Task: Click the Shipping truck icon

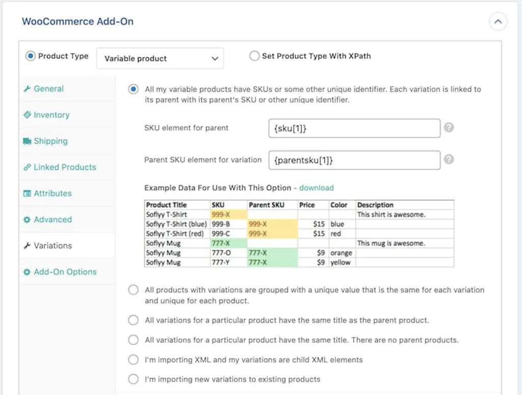Action: (x=28, y=141)
